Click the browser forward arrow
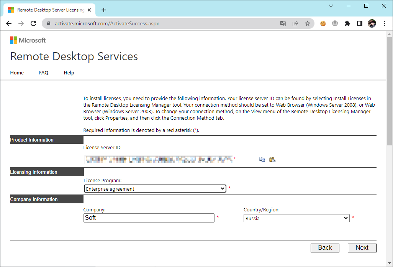The width and height of the screenshot is (393, 267). [x=21, y=23]
